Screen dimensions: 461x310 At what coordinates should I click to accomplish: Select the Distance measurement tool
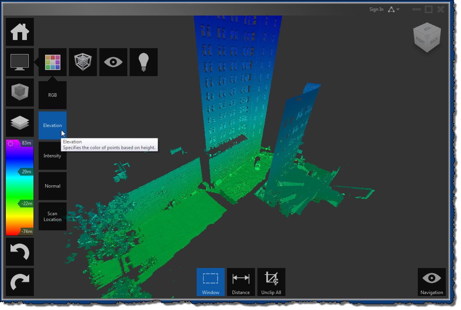coord(241,282)
